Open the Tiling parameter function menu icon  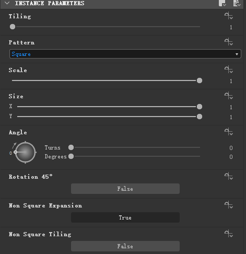pyautogui.click(x=229, y=16)
